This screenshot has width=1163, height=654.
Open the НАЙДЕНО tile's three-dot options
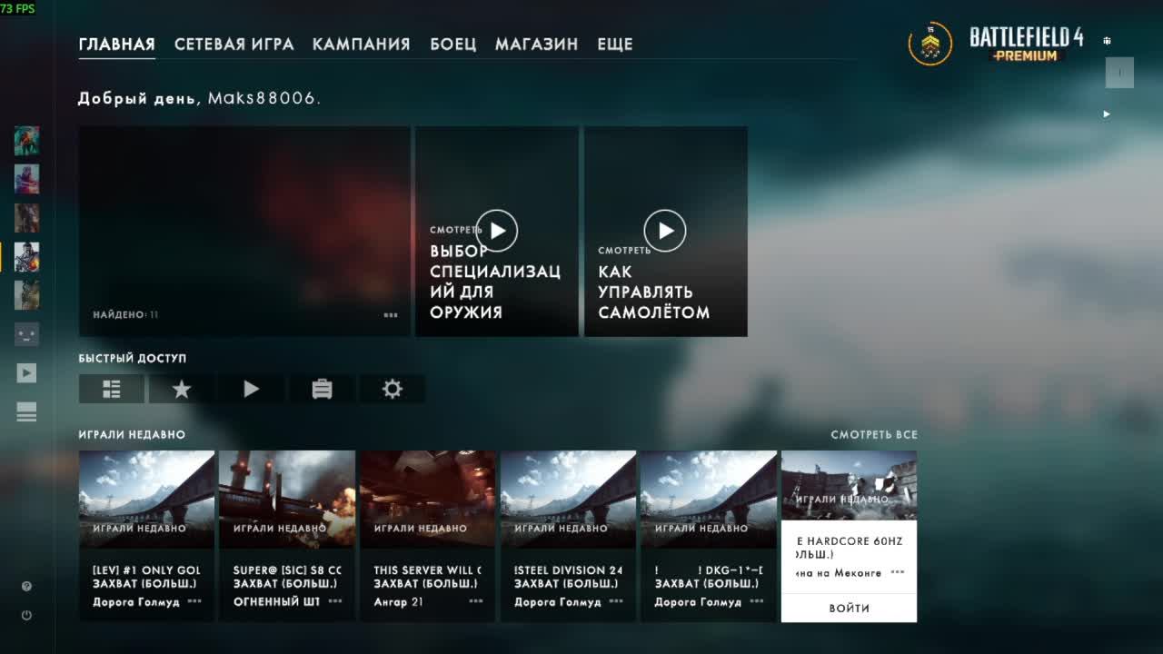click(391, 315)
